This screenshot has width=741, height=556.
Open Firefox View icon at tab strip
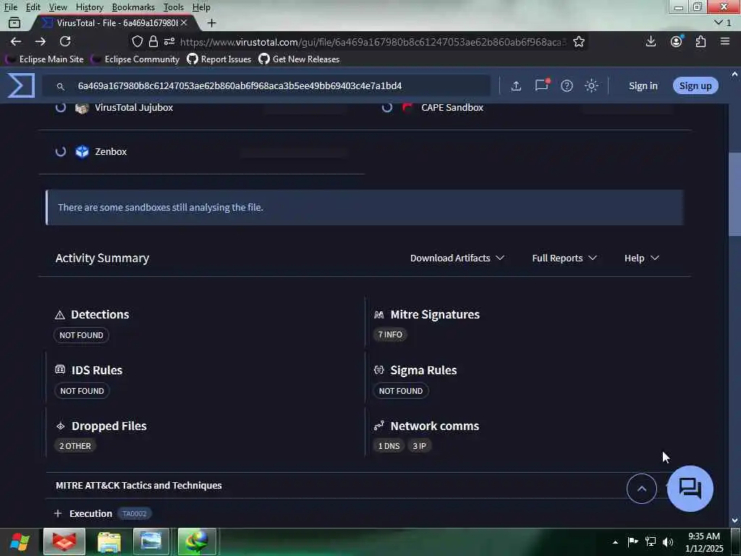click(14, 22)
